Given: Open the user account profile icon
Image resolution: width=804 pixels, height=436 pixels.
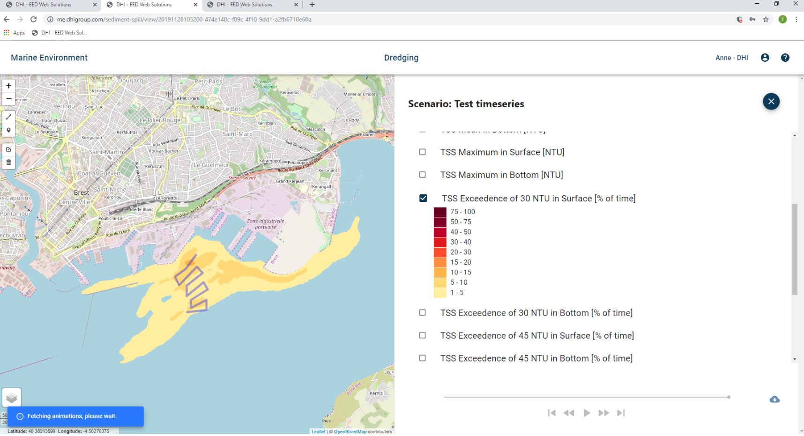Looking at the screenshot, I should (x=765, y=58).
